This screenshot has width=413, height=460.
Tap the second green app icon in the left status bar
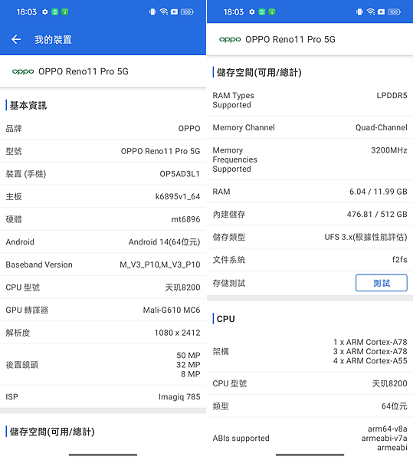[x=65, y=12]
